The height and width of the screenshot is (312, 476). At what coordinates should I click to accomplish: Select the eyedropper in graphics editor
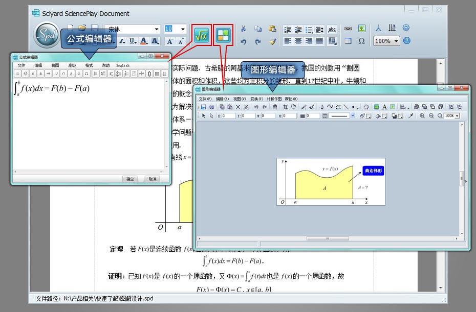pyautogui.click(x=410, y=116)
